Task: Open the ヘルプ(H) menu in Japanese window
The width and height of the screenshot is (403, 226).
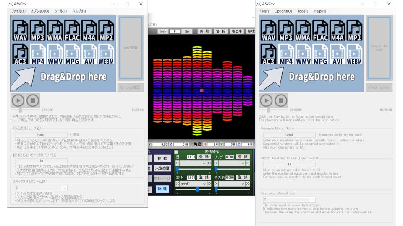Action: pyautogui.click(x=79, y=11)
